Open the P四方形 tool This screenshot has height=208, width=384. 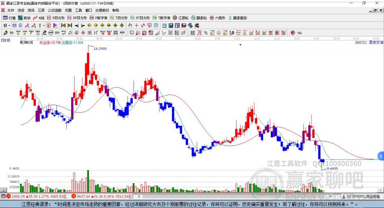coord(56,18)
